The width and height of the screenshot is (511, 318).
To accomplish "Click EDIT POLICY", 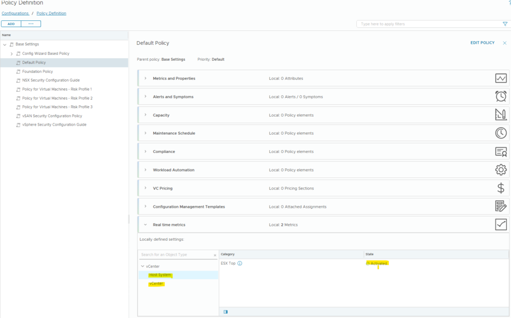I will (x=483, y=43).
